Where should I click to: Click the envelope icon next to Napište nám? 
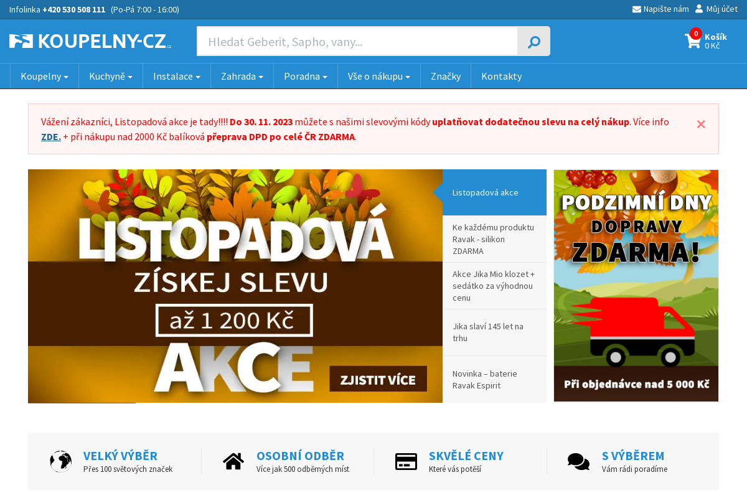click(636, 9)
